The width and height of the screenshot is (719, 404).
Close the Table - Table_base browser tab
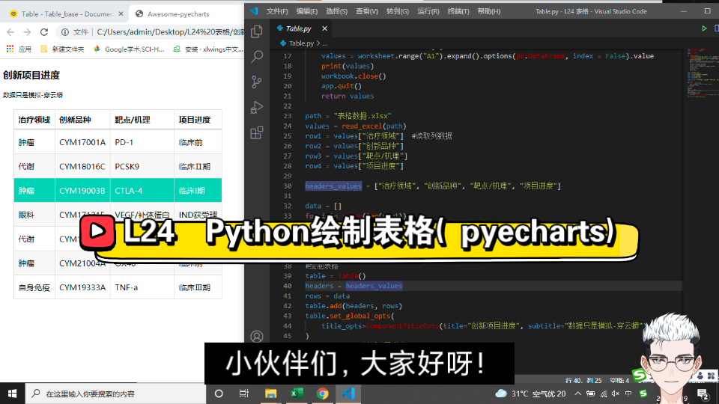tap(121, 13)
